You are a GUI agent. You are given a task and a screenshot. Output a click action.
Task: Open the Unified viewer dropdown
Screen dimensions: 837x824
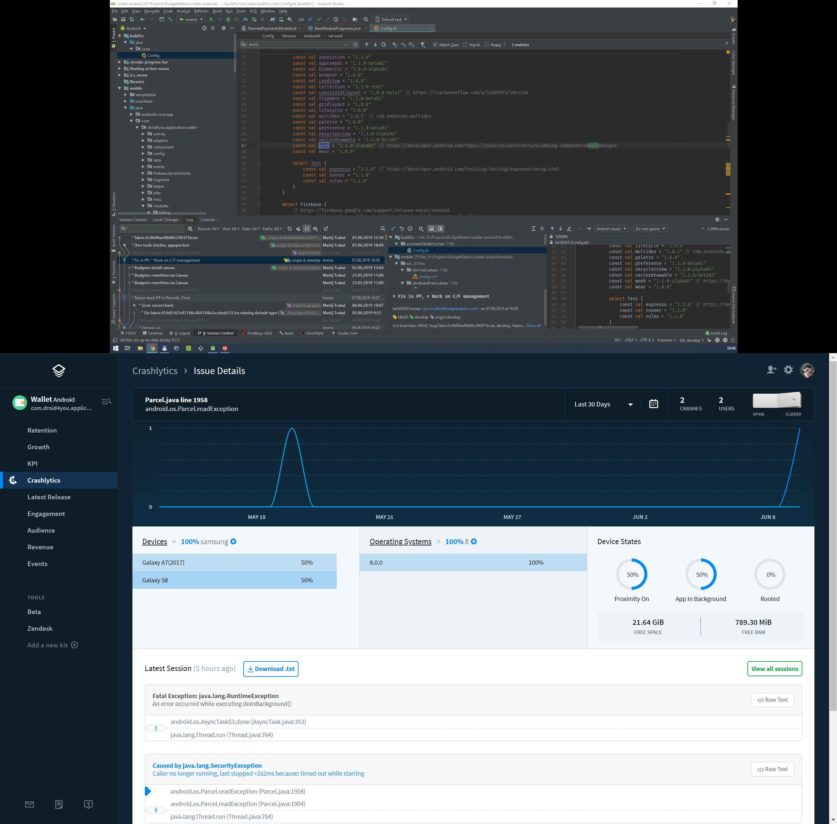click(x=611, y=229)
